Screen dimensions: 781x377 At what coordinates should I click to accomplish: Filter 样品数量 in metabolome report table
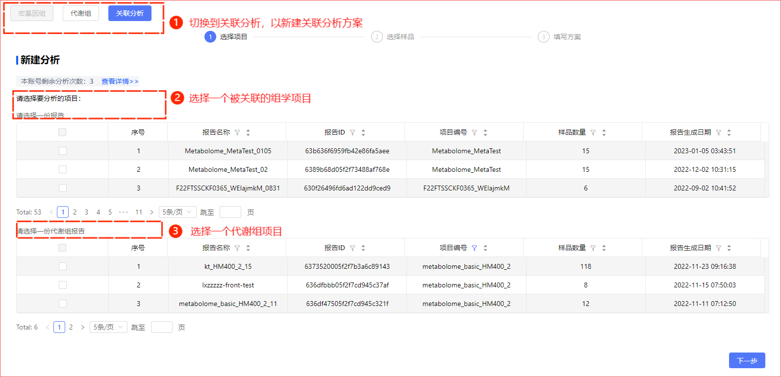pos(593,248)
